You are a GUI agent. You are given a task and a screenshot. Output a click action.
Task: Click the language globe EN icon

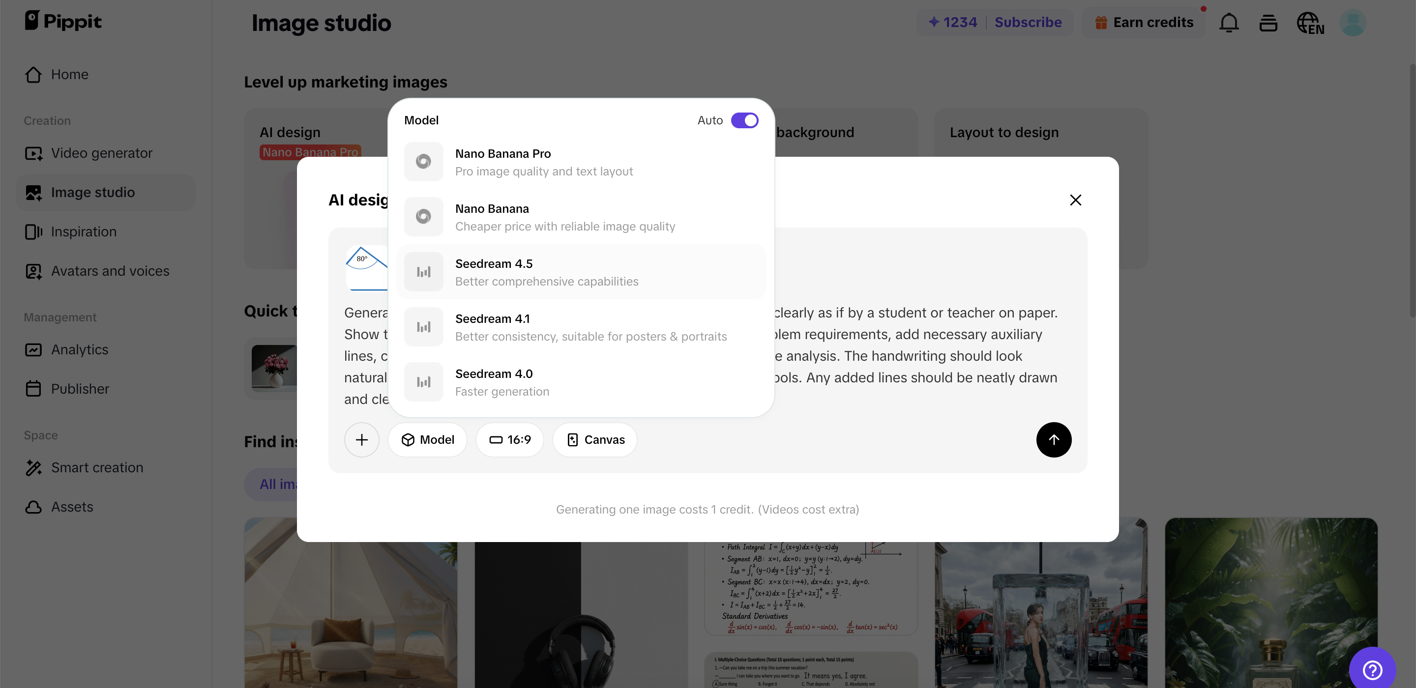tap(1310, 23)
